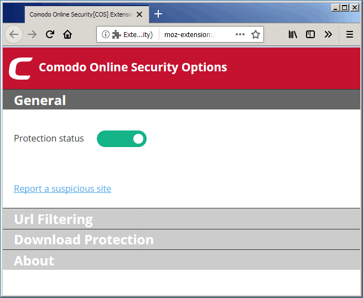
Task: Click the browser back arrow button
Action: click(14, 34)
